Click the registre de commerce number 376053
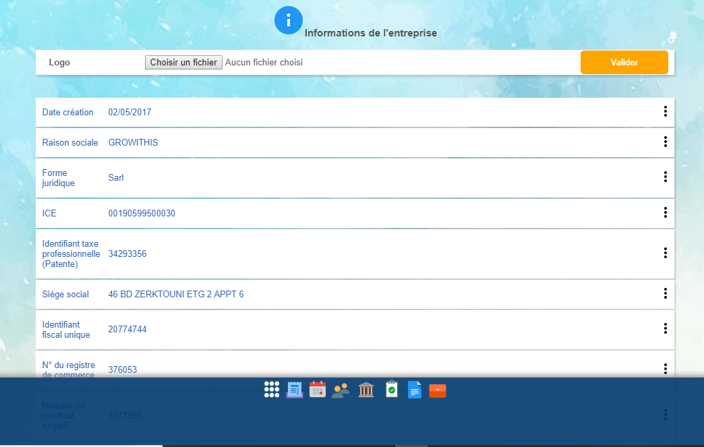 pos(123,370)
